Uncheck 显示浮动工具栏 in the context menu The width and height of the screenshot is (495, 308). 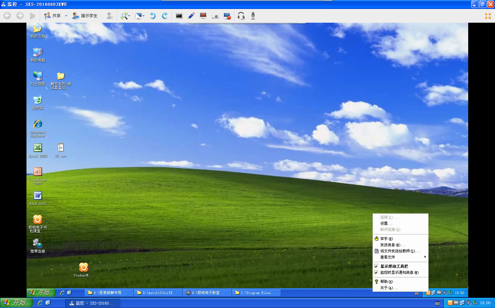point(394,266)
